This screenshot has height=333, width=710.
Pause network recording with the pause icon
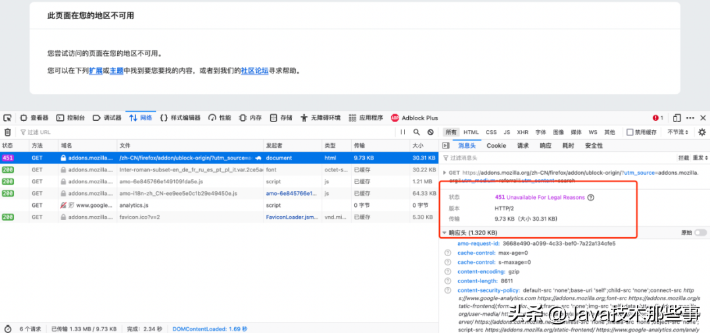(403, 132)
